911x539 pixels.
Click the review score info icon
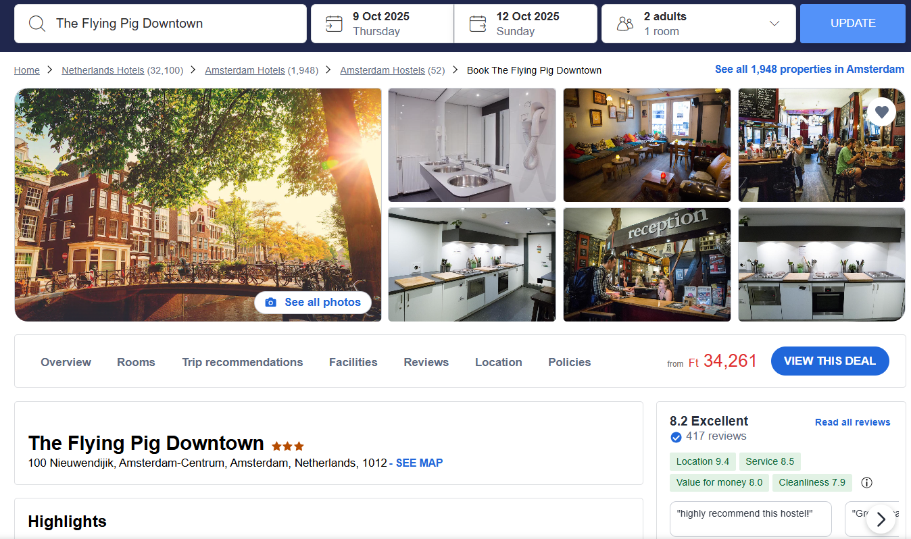point(867,482)
